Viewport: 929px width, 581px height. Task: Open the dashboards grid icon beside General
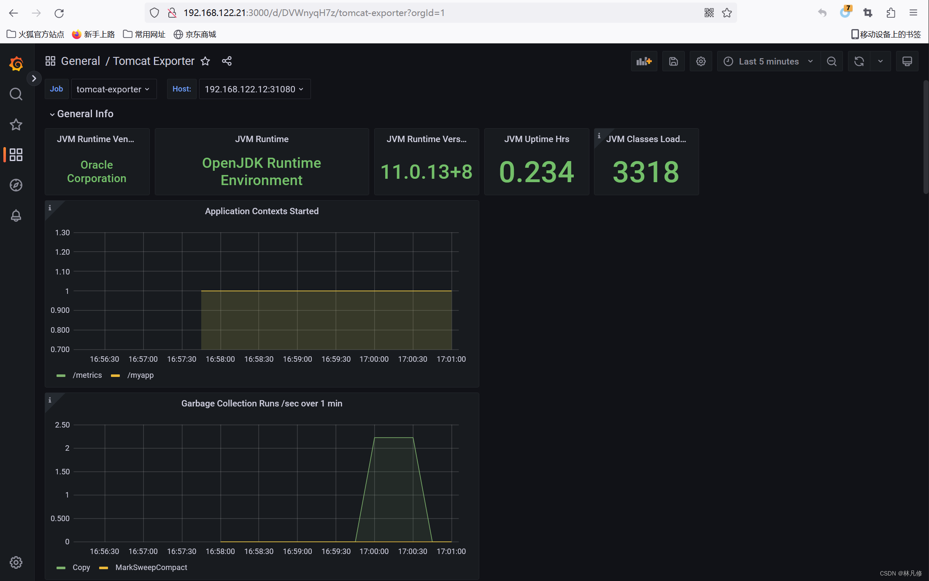point(50,61)
